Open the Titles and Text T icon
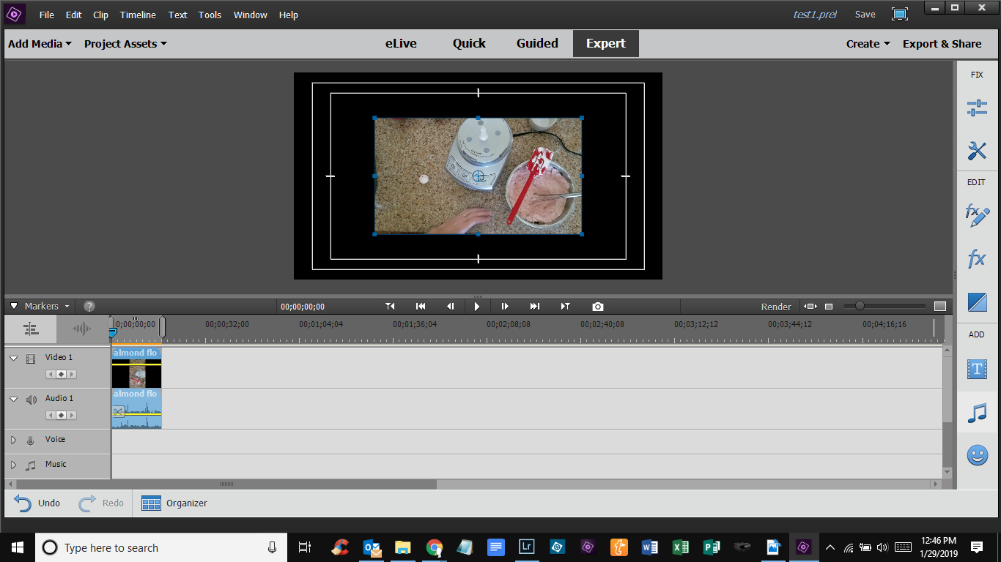The width and height of the screenshot is (1001, 562). coord(977,370)
